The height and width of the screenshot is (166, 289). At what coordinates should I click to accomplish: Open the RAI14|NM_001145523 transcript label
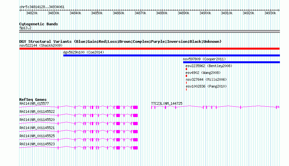coord(37,144)
